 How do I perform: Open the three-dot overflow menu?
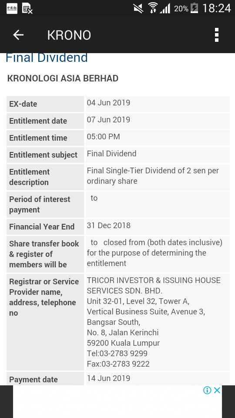point(217,35)
